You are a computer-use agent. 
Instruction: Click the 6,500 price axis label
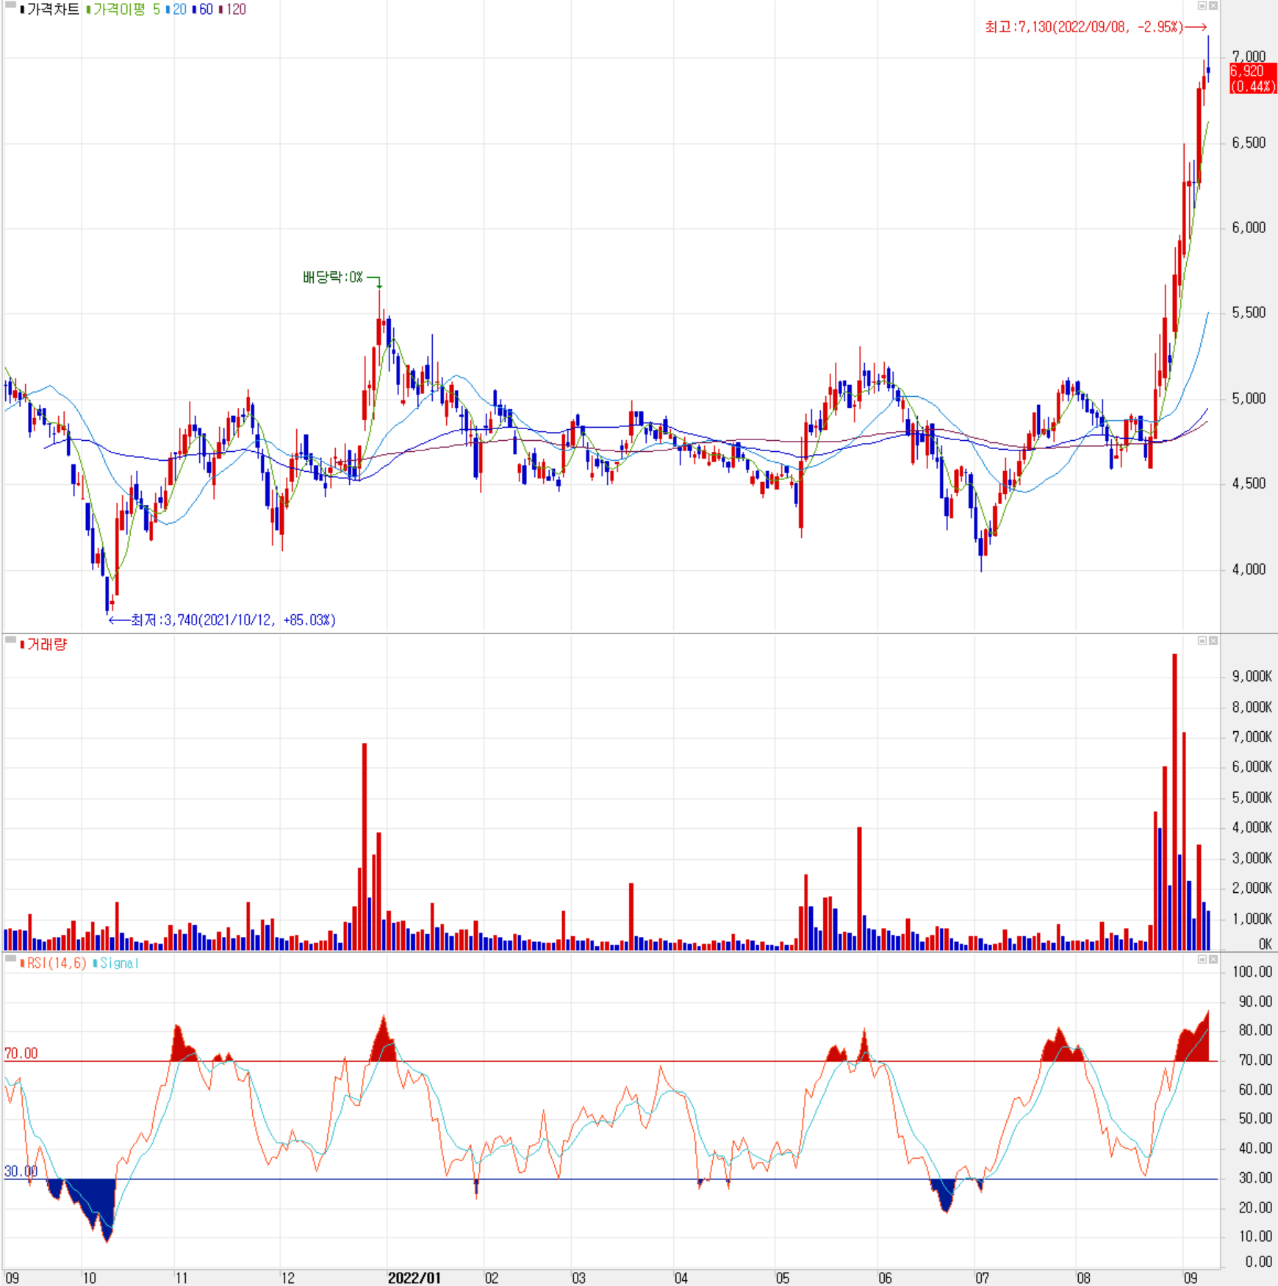click(1249, 143)
